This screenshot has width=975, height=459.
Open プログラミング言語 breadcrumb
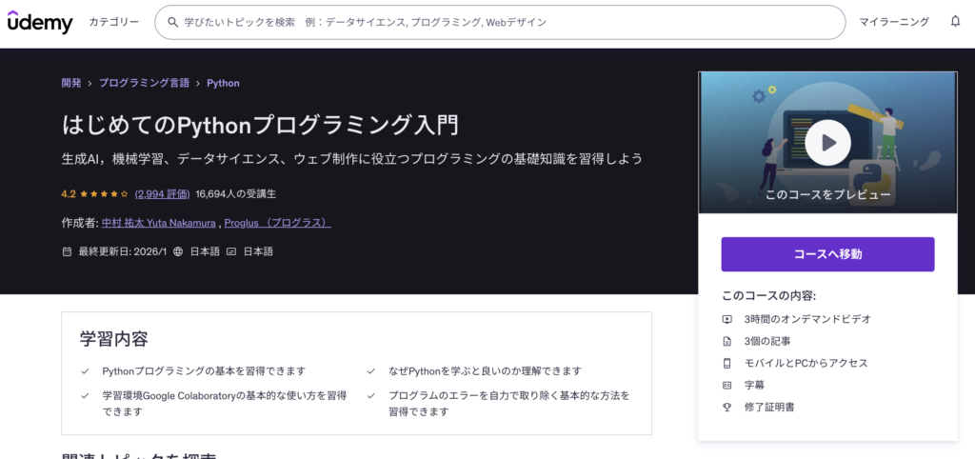click(144, 83)
